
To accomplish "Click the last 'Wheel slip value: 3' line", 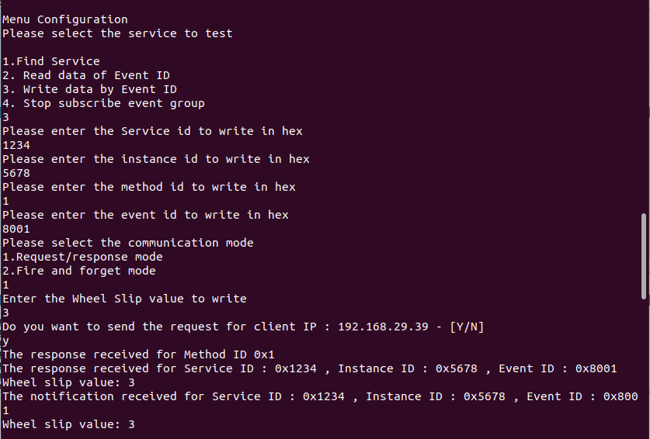I will [x=68, y=424].
